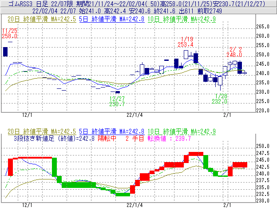Click the '2/1' date label on upper chart axis
277x211 pixels.
tap(227, 115)
